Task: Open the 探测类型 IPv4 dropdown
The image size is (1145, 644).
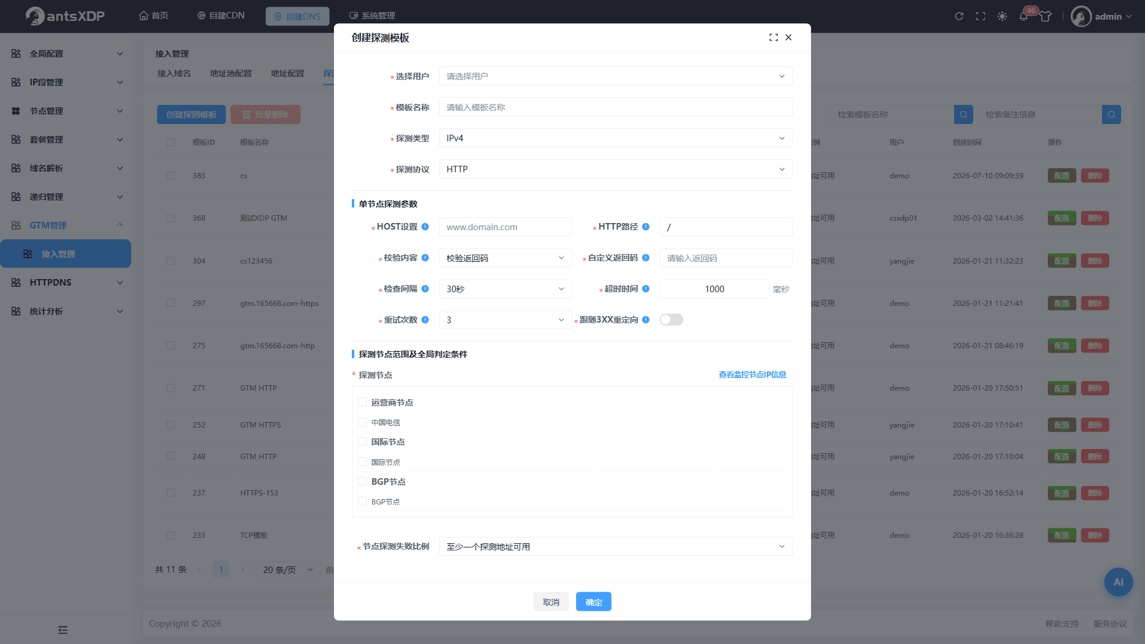Action: click(x=615, y=138)
